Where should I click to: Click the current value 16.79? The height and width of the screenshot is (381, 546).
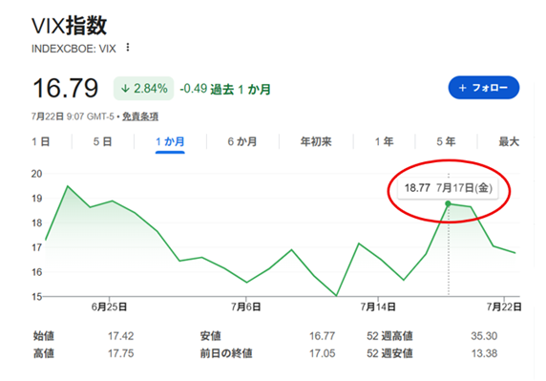(66, 88)
